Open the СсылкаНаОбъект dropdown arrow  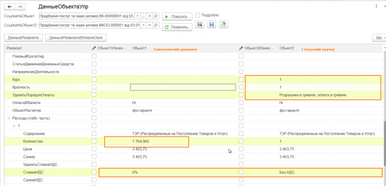click(x=137, y=16)
